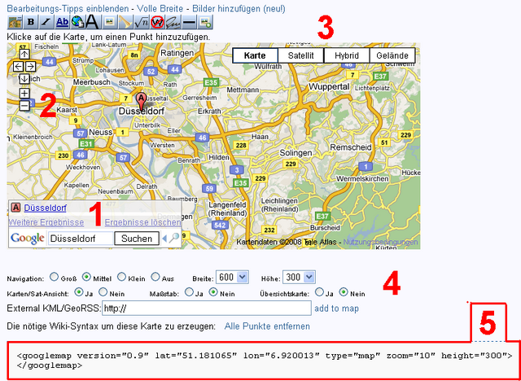This screenshot has height=381, width=521.
Task: Click add to map link
Action: pyautogui.click(x=336, y=309)
